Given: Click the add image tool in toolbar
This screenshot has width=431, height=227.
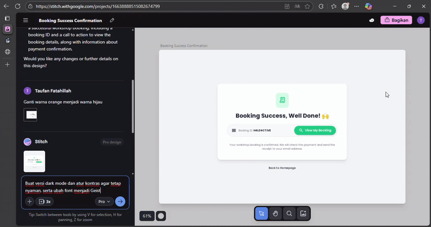Looking at the screenshot, I should 303,214.
